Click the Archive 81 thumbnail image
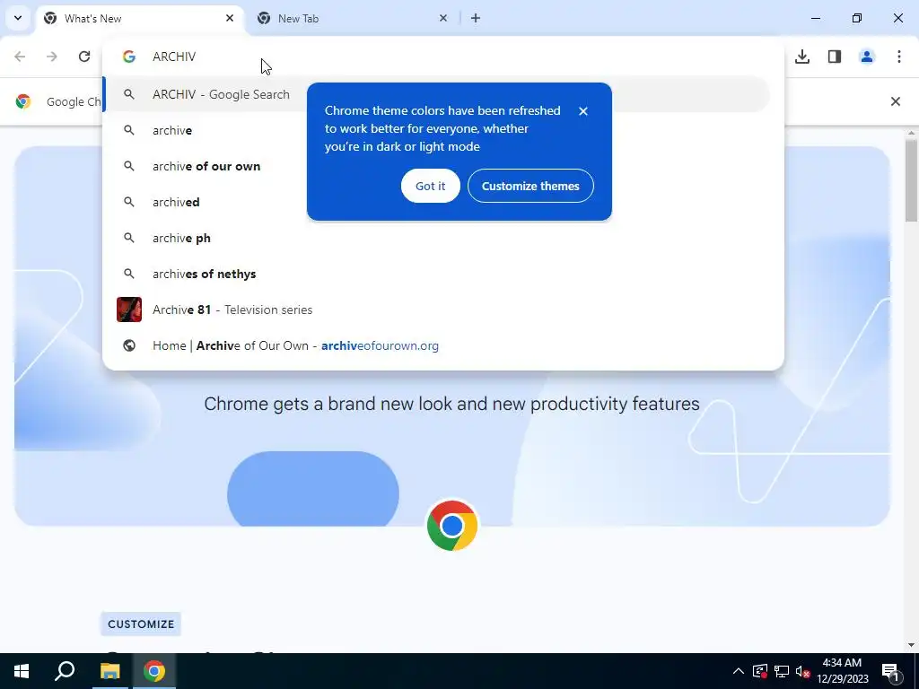The width and height of the screenshot is (919, 689). (129, 310)
